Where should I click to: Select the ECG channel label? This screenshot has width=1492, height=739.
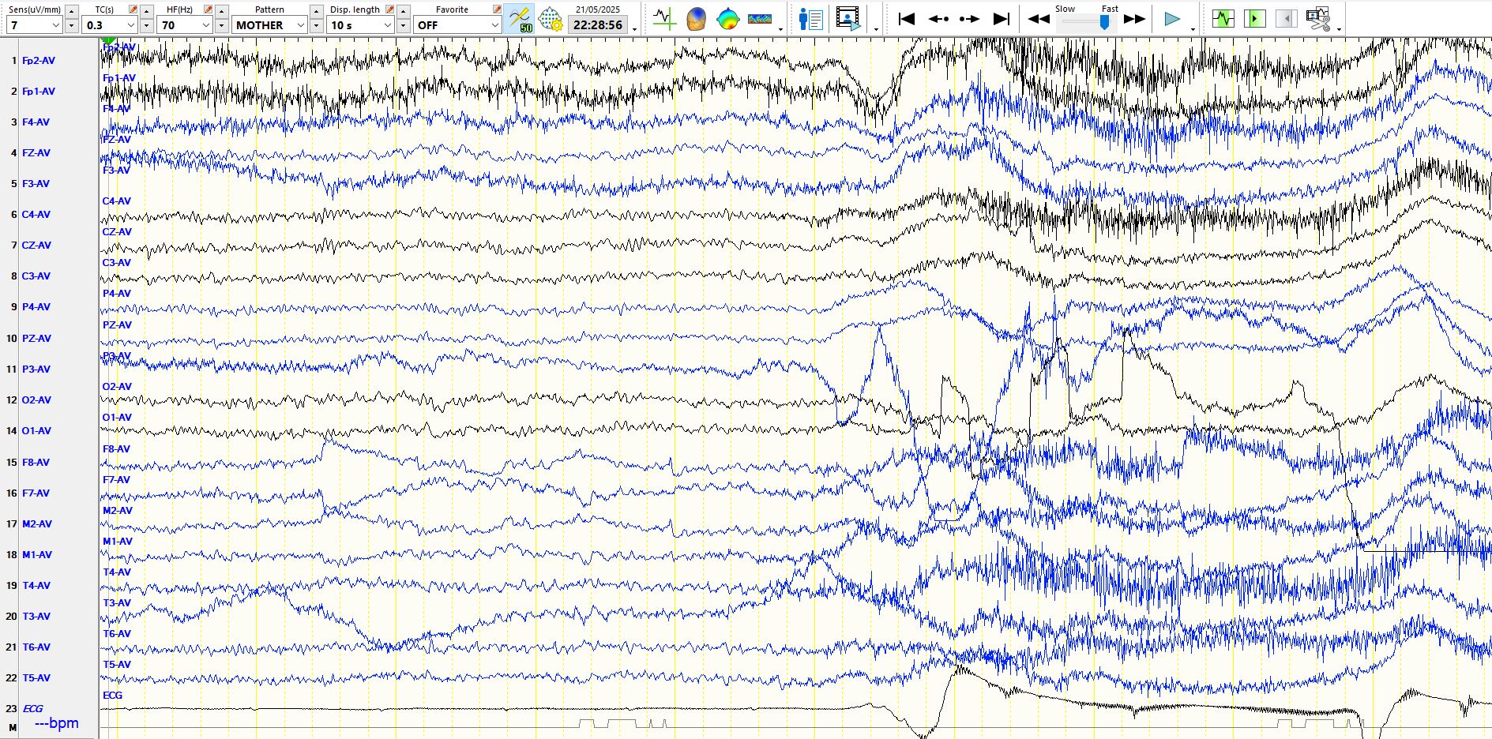[33, 708]
